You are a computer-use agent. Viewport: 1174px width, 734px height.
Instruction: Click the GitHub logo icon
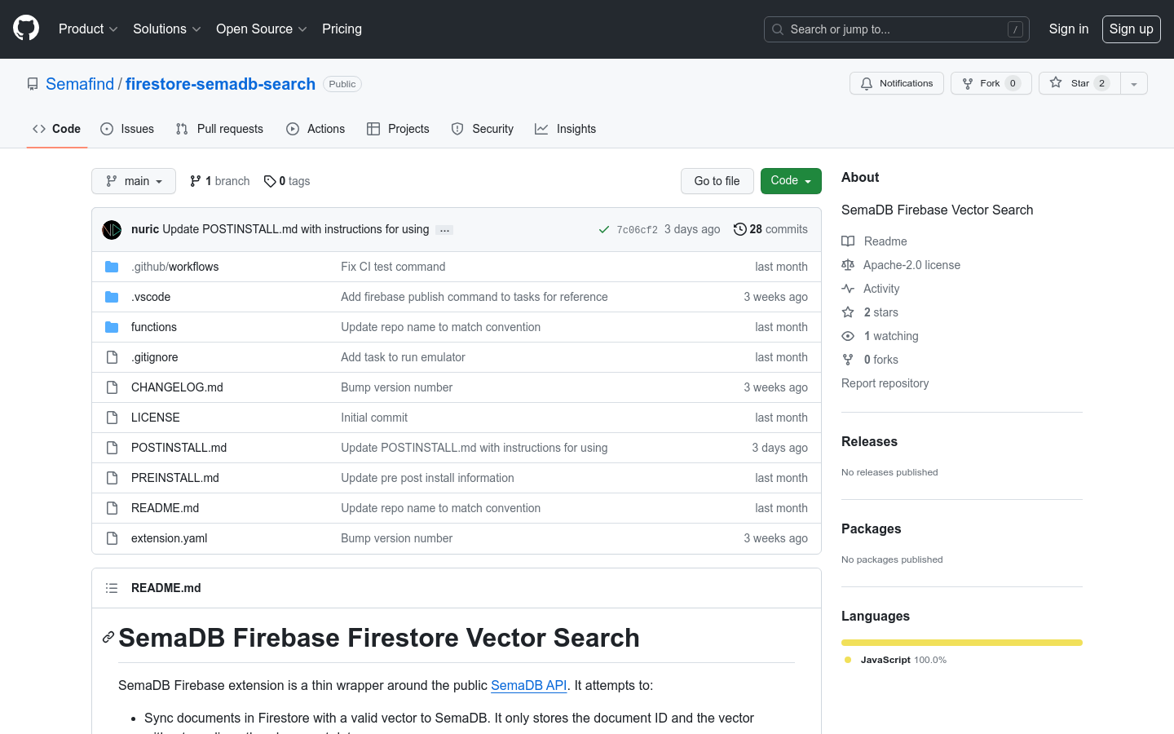click(26, 29)
